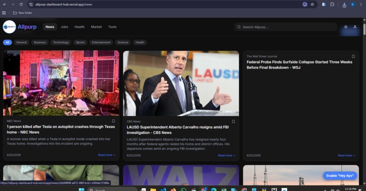Click the LAUSD podium speaker photo
The height and width of the screenshot is (191, 366).
[x=181, y=83]
